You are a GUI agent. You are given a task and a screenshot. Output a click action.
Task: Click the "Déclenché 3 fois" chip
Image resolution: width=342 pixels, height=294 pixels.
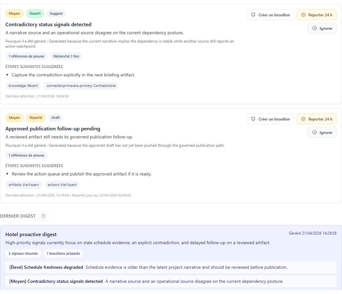pos(66,56)
